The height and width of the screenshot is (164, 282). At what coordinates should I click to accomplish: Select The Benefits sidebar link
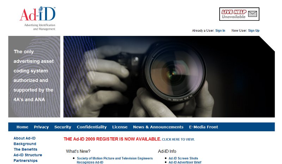click(25, 149)
